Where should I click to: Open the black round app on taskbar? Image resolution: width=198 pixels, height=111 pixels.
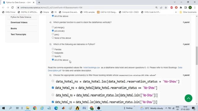[x=99, y=108]
